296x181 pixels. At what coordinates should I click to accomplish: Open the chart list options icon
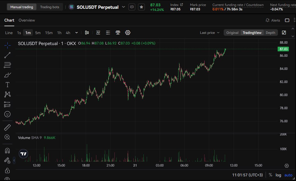[x=108, y=32]
